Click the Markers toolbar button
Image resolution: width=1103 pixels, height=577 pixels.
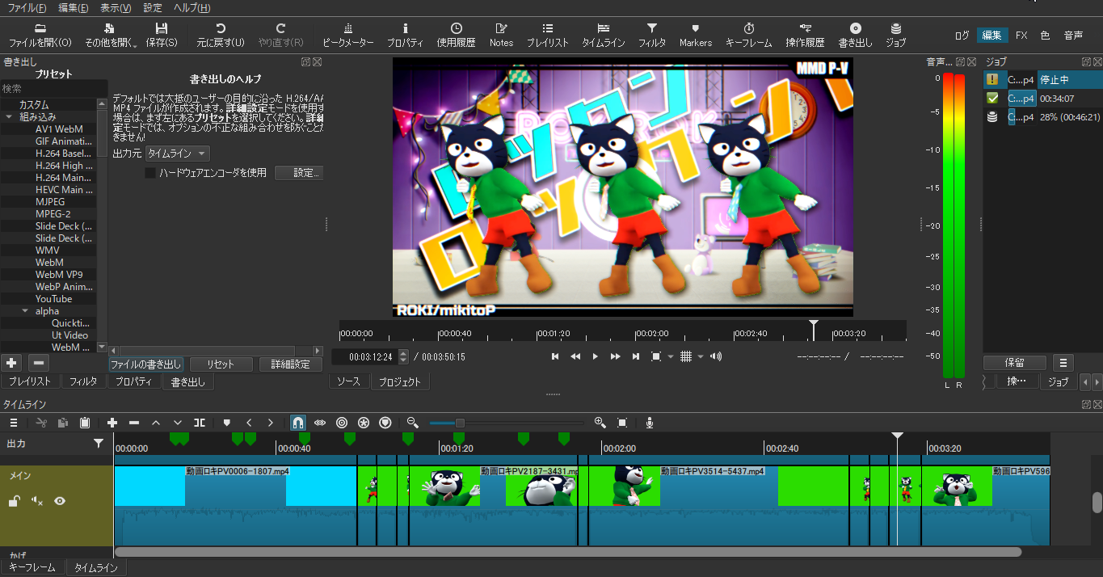click(695, 35)
